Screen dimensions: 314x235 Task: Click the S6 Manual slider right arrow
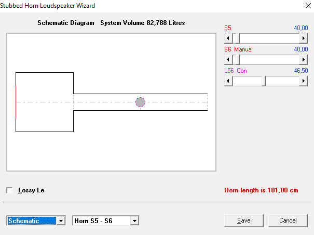click(304, 60)
